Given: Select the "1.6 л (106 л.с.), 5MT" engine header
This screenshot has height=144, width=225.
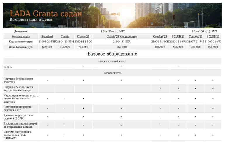Looking at the screenshot, I should [204, 31].
